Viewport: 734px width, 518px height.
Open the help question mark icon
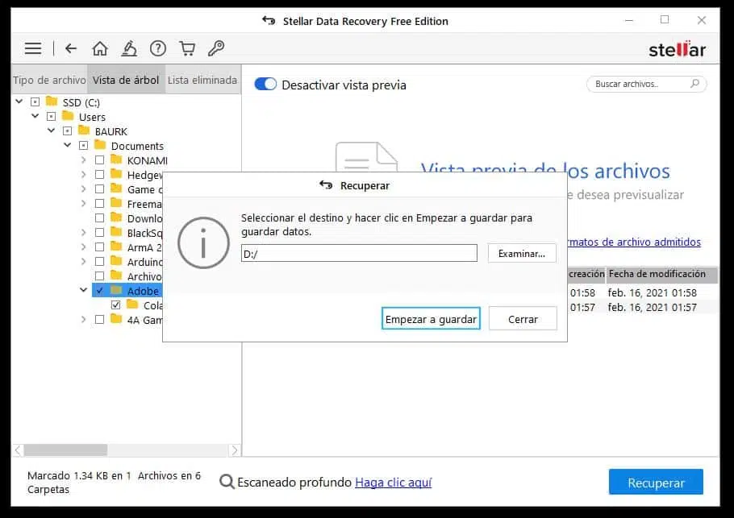(158, 48)
